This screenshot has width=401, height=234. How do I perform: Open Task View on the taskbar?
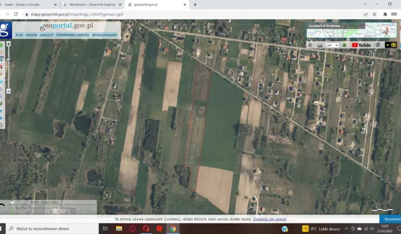pyautogui.click(x=105, y=228)
